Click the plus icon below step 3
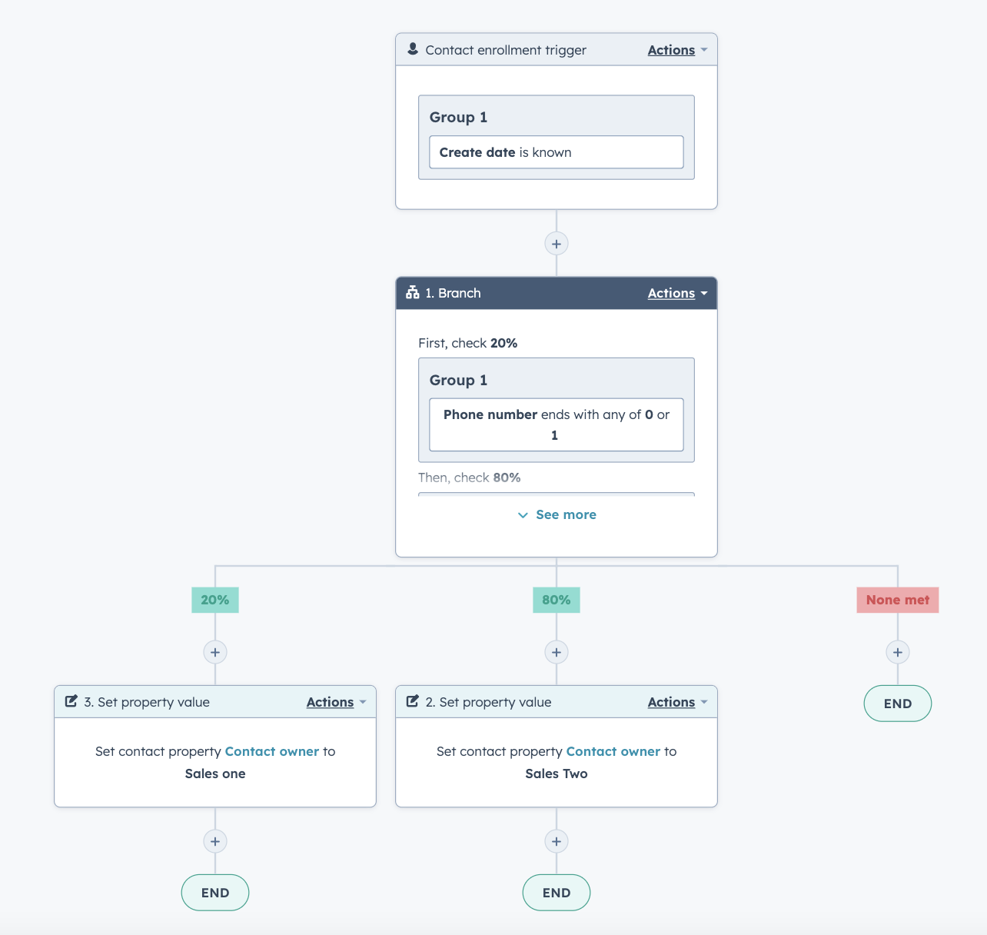 click(214, 841)
